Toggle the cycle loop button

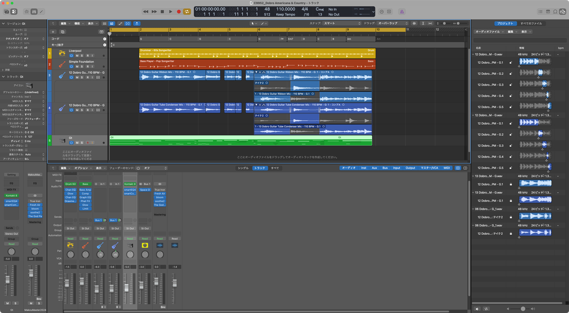point(187,12)
